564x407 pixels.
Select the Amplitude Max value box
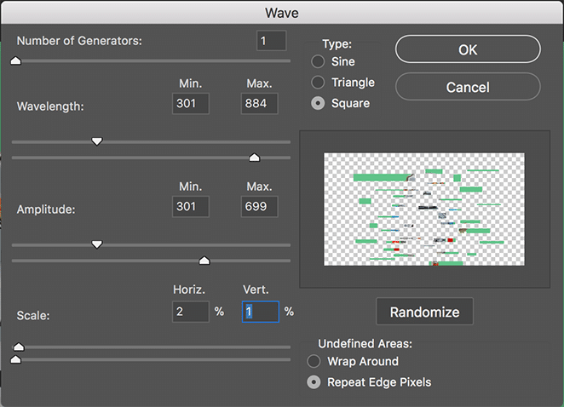(x=259, y=207)
